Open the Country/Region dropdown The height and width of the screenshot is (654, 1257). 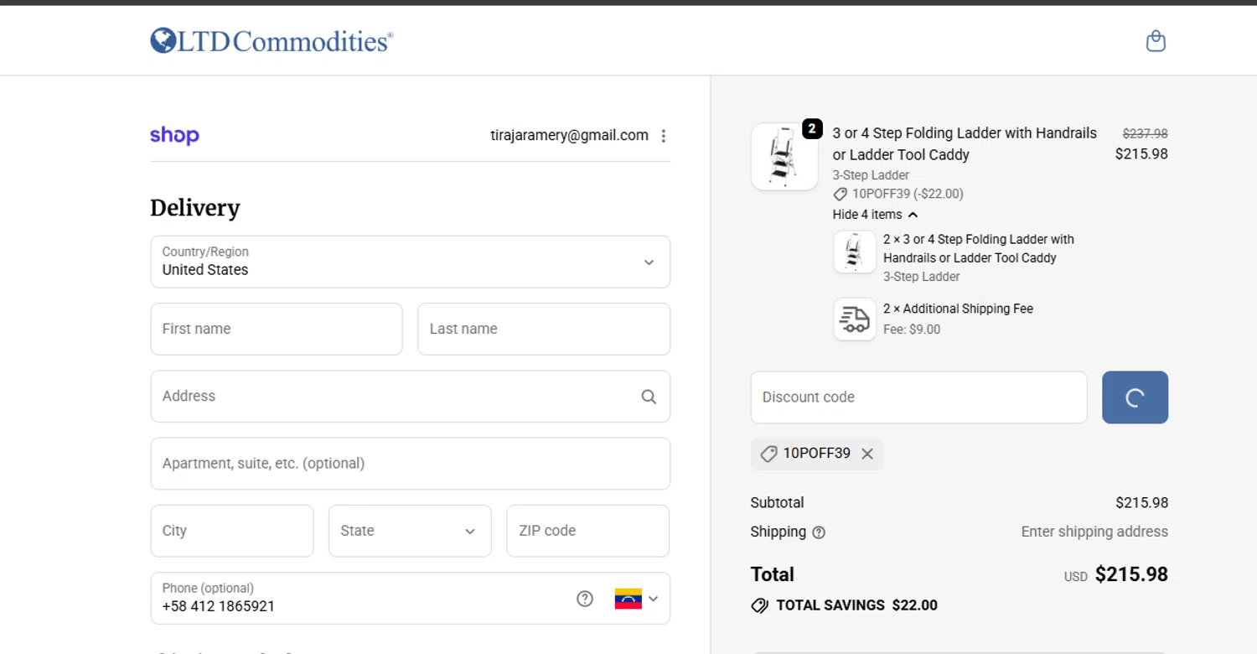point(410,262)
